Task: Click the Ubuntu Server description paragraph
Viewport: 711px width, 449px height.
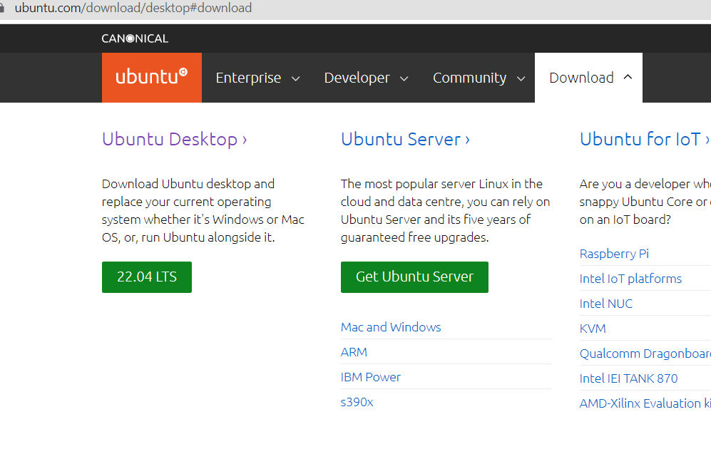Action: click(445, 211)
